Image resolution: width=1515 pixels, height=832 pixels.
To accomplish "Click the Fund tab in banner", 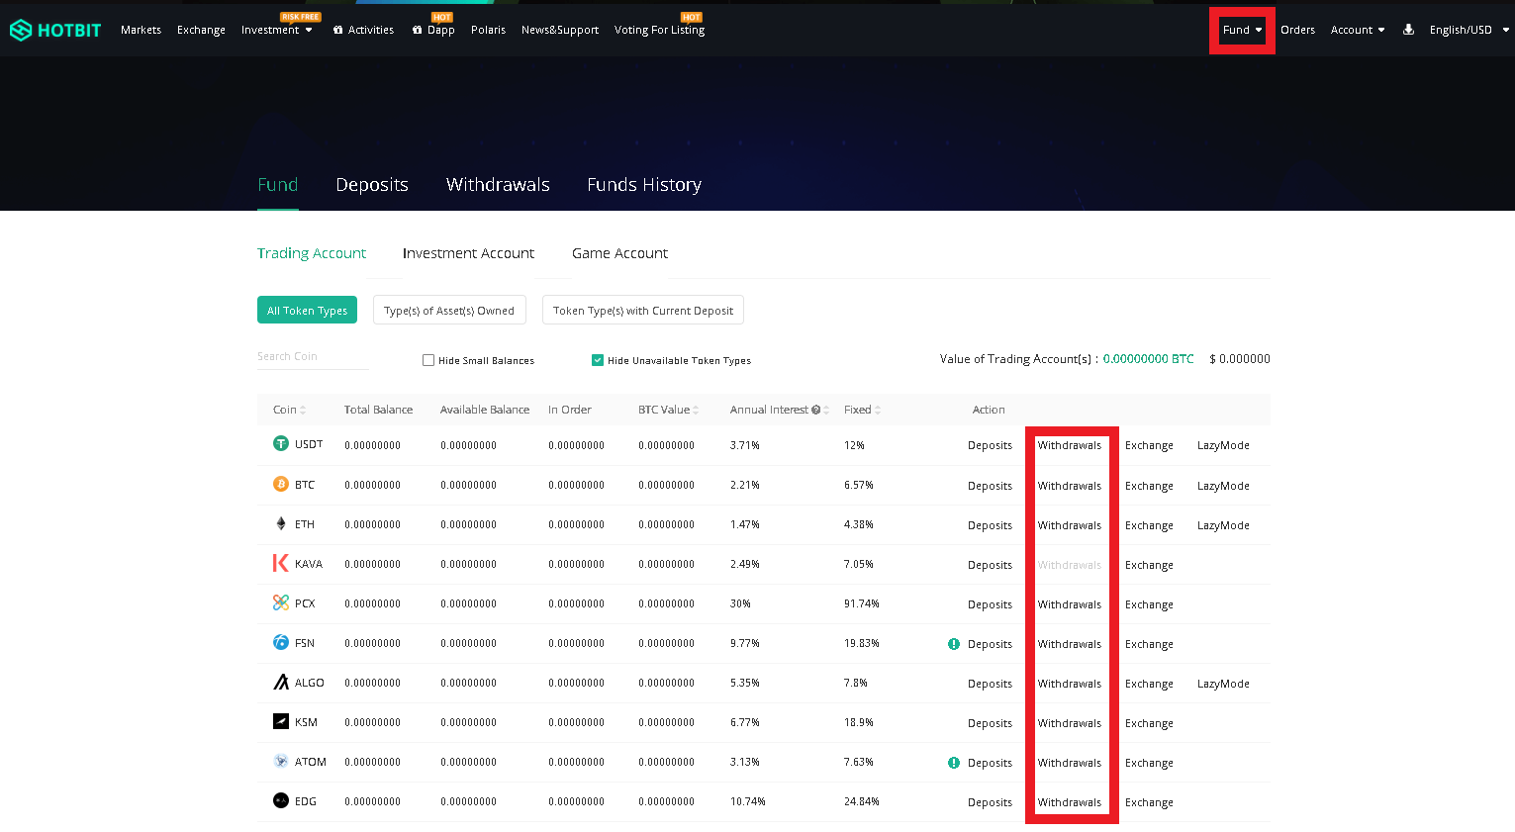I will 277,185.
